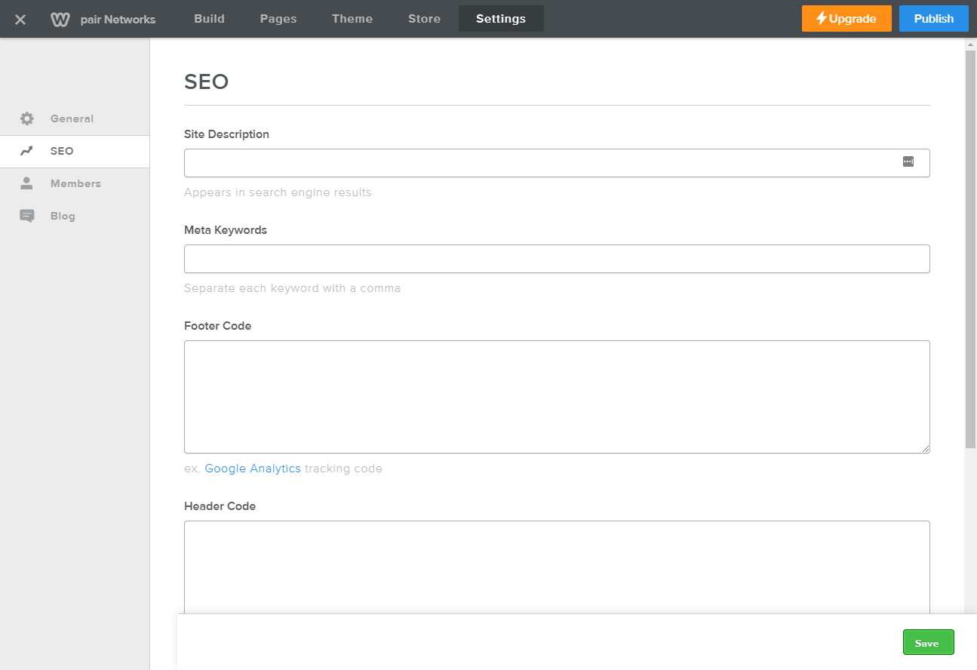This screenshot has width=977, height=670.
Task: Click the Site Description label
Action: click(226, 134)
